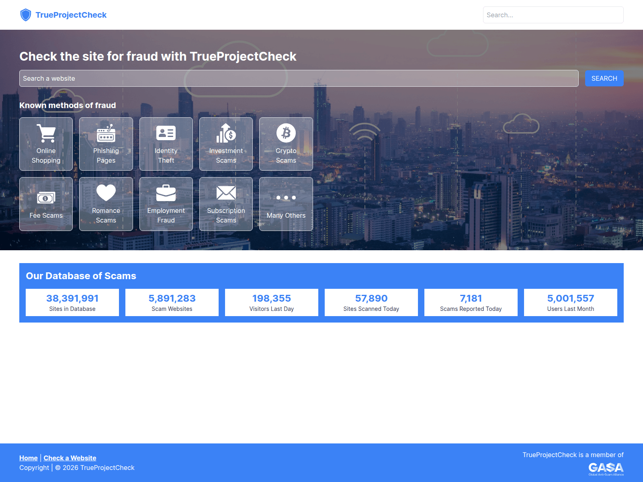Click the 'Our Database of Scams' heading

coord(81,276)
